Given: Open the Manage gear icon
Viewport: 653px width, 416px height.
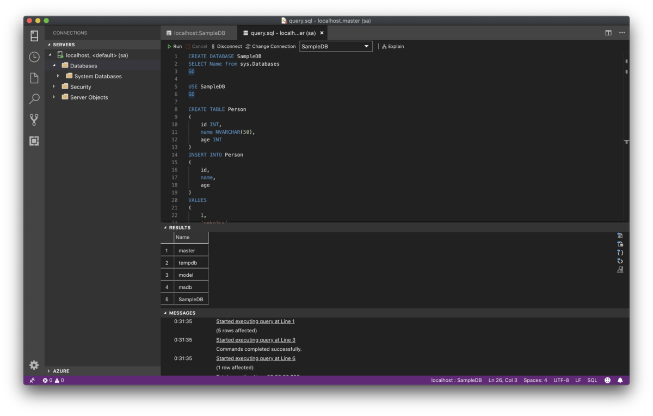Looking at the screenshot, I should (x=34, y=365).
